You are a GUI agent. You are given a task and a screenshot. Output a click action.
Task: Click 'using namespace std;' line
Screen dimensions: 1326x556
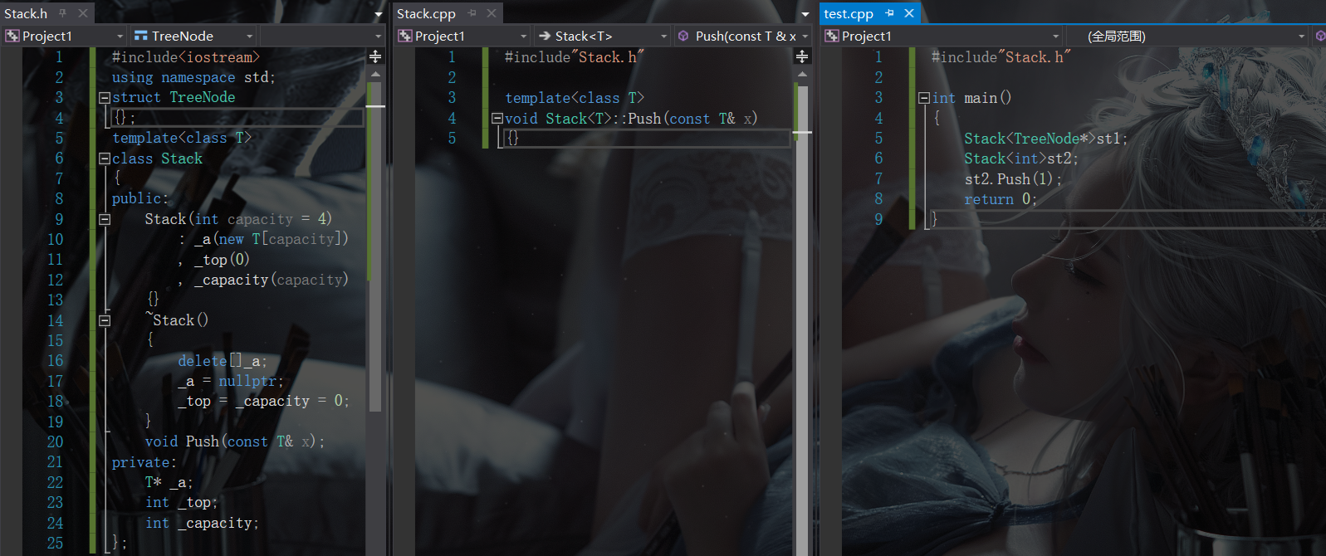pos(193,77)
